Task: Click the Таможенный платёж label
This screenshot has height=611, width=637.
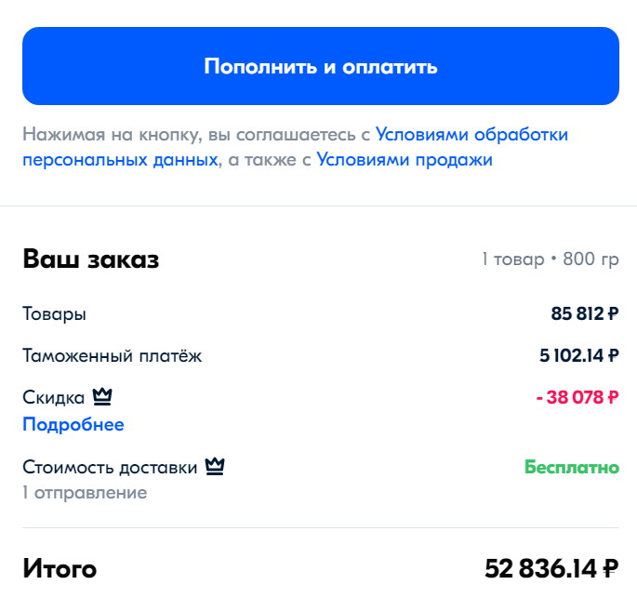Action: click(112, 355)
